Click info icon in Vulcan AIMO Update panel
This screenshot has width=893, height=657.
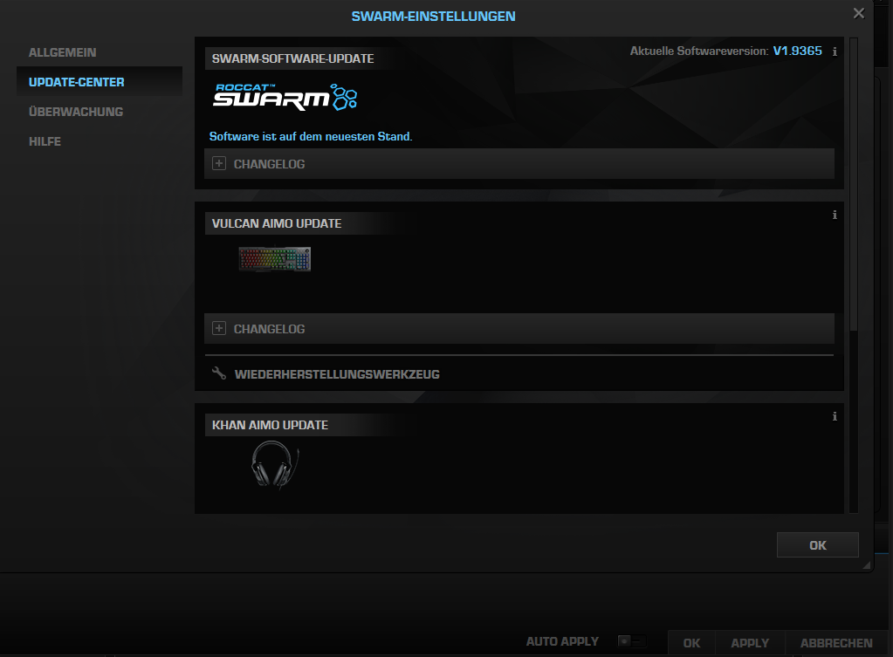(835, 215)
